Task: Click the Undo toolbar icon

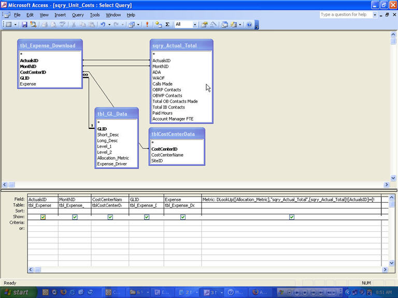Action: (x=103, y=24)
